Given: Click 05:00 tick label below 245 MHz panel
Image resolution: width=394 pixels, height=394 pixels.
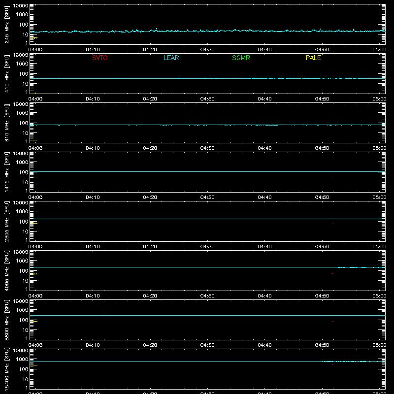Looking at the screenshot, I should tap(379, 50).
